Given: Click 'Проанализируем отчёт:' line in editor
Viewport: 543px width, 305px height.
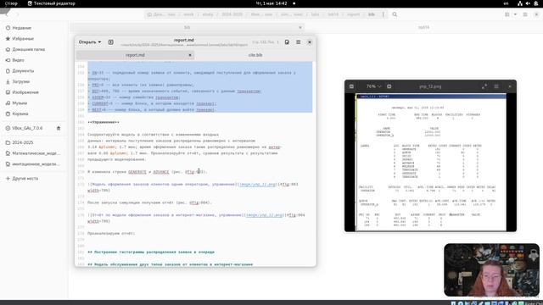Looking at the screenshot, I should point(111,234).
